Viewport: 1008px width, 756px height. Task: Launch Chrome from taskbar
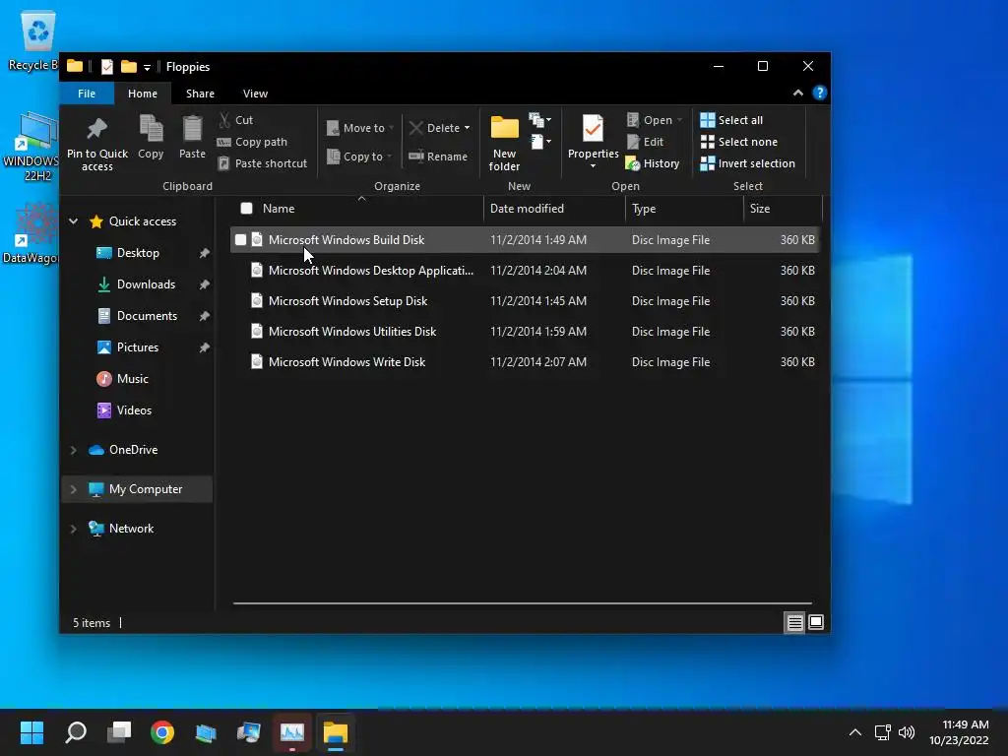162,732
